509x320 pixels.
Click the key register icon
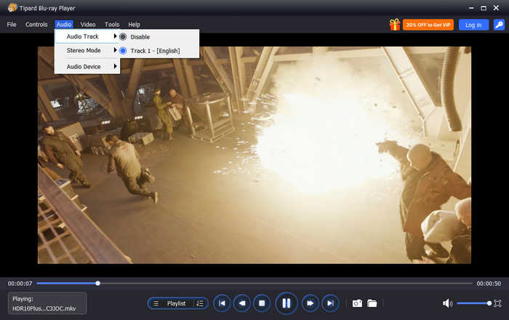tap(499, 25)
